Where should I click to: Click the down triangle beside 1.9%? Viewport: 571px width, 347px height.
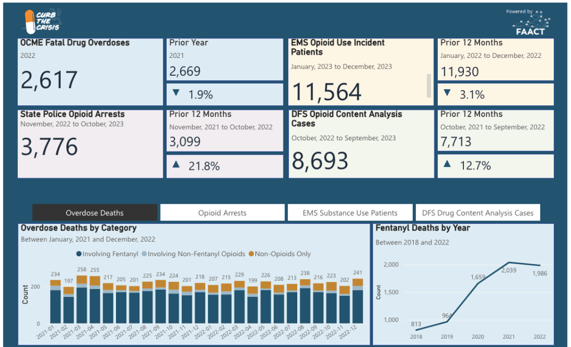pos(176,94)
